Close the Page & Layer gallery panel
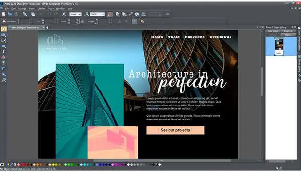This screenshot has width=301, height=172. click(295, 27)
